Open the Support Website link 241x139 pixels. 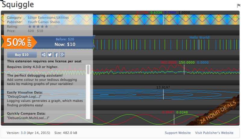(x=178, y=133)
